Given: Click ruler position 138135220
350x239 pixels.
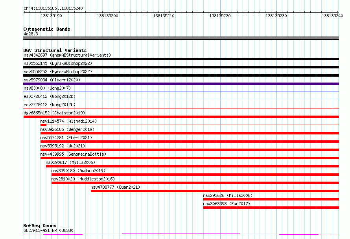Looking at the screenshot, I should click(220, 16).
